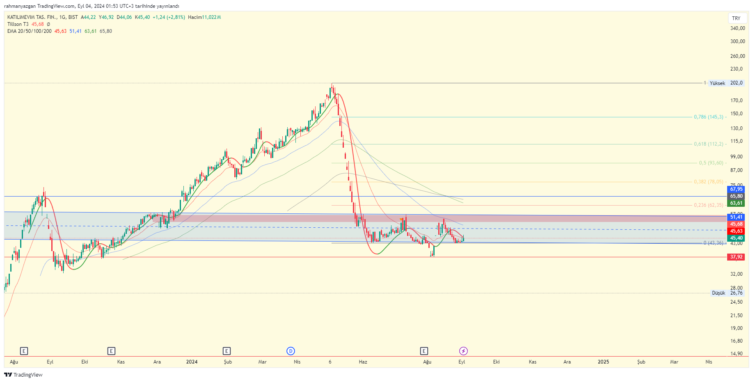This screenshot has width=753, height=382.
Task: Click the 65,80 EMA 200 price label
Action: tap(736, 196)
